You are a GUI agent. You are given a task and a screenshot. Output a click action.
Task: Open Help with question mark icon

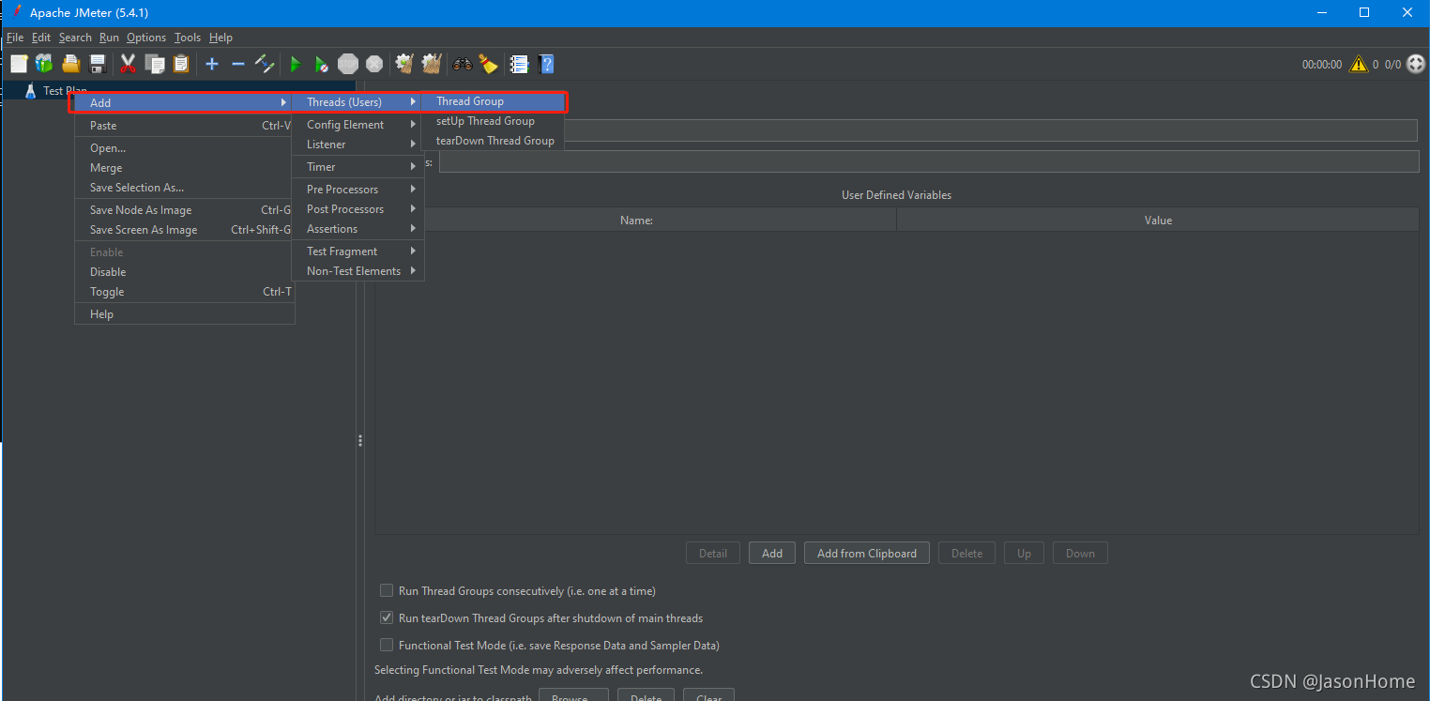click(x=546, y=64)
